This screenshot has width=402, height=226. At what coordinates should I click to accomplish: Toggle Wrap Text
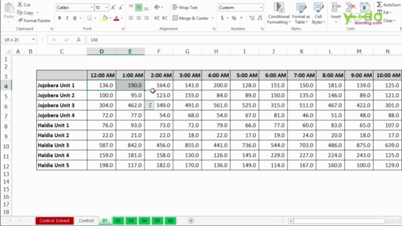185,8
